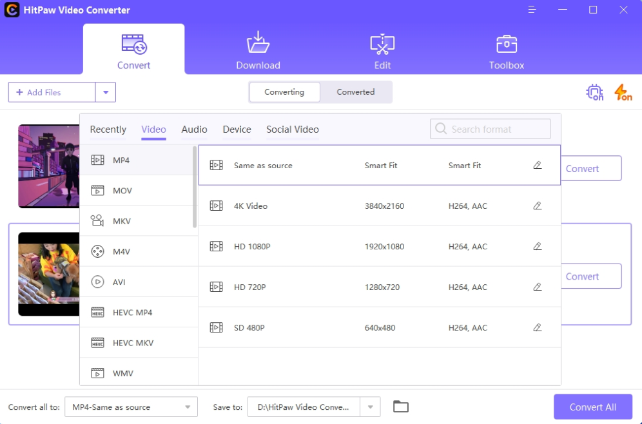
Task: Click the Add Files button
Action: tap(52, 92)
